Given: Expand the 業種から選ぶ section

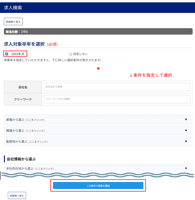Looking at the screenshot, I should tap(25, 120).
